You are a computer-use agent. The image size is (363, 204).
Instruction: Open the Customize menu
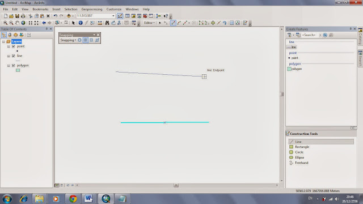tap(114, 9)
